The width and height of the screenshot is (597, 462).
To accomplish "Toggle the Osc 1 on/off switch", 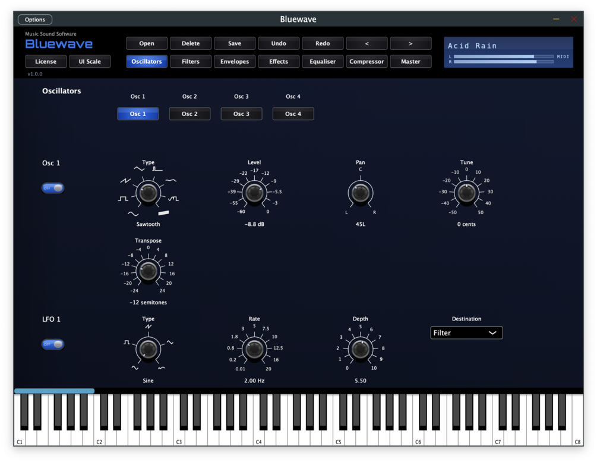I will pos(52,188).
